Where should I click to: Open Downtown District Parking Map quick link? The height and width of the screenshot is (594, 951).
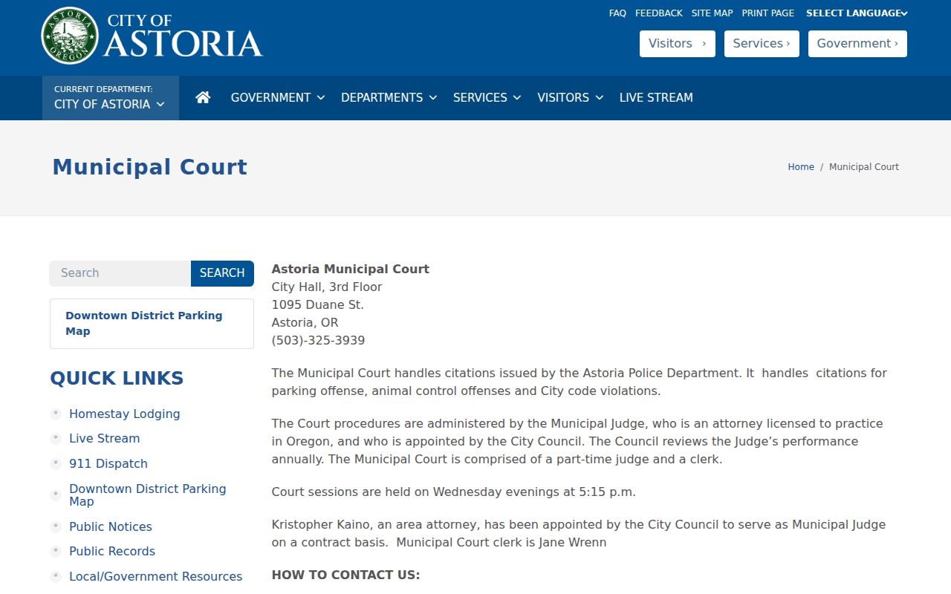click(148, 495)
